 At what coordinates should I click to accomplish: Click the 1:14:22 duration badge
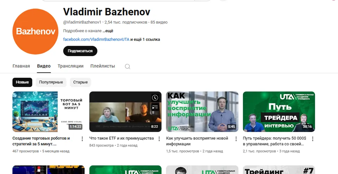pyautogui.click(x=75, y=127)
